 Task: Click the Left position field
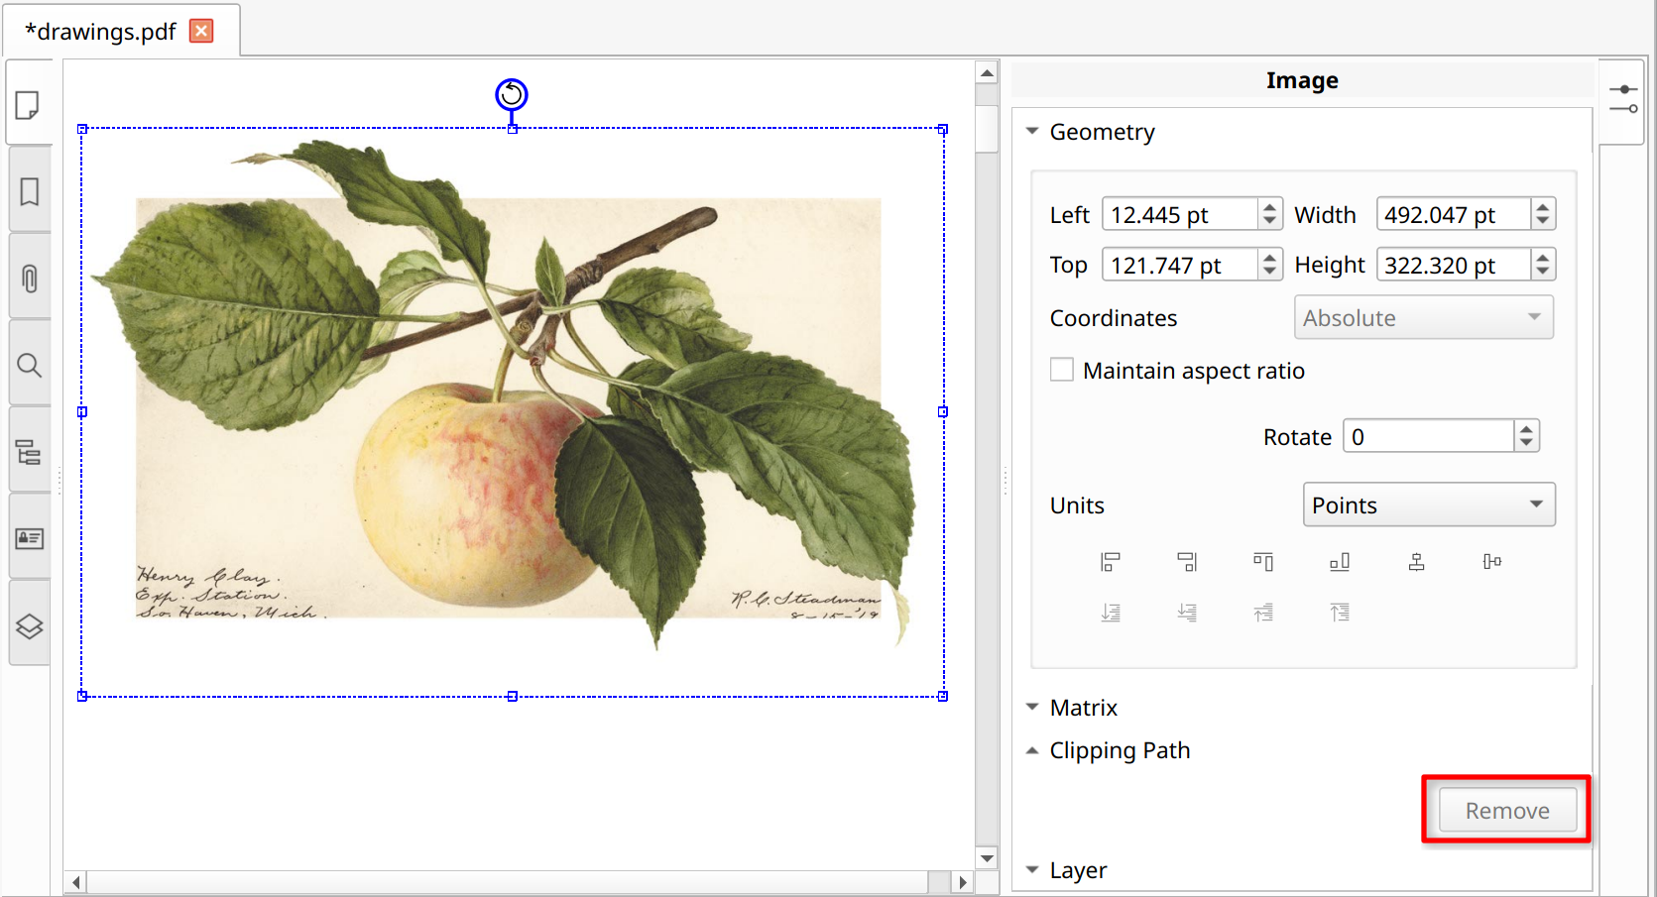click(1180, 214)
